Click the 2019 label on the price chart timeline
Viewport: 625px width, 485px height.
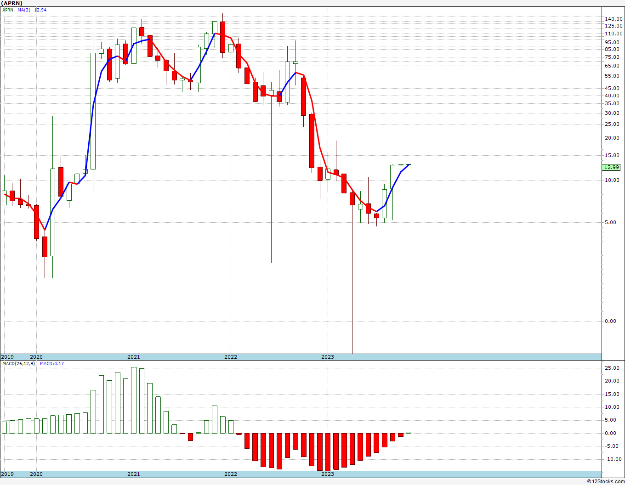click(x=7, y=357)
